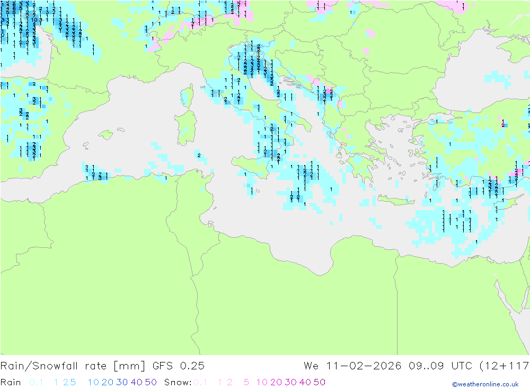Screen dimensions: 530x389
Task: Click snow legend value 30
Action: tap(290, 382)
